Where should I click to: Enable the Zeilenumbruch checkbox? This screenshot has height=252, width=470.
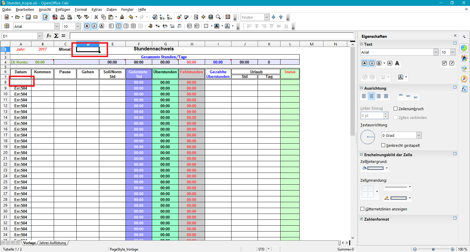[x=395, y=109]
